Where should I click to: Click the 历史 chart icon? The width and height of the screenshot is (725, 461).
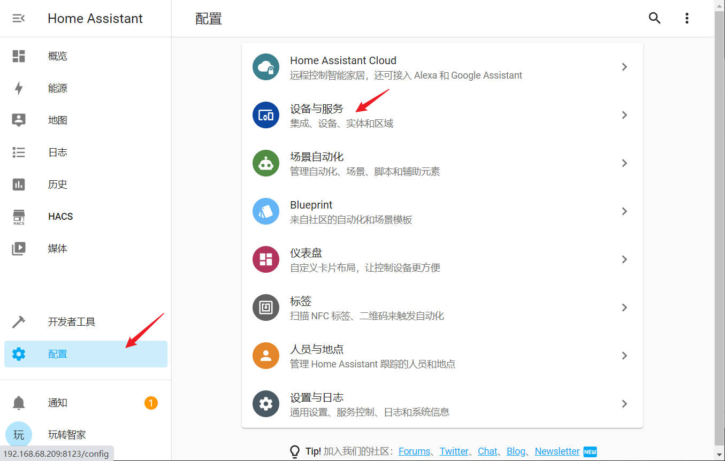point(19,185)
